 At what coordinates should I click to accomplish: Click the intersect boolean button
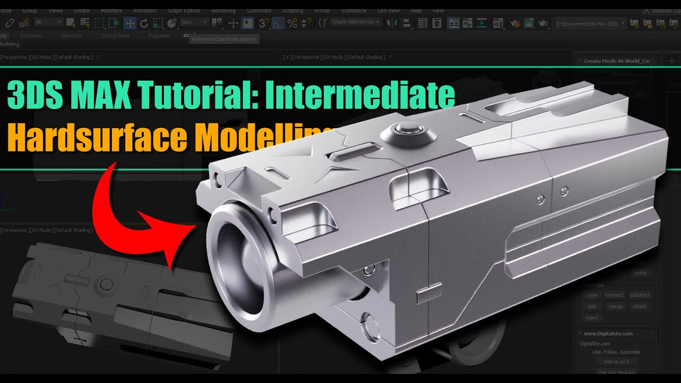(x=614, y=295)
